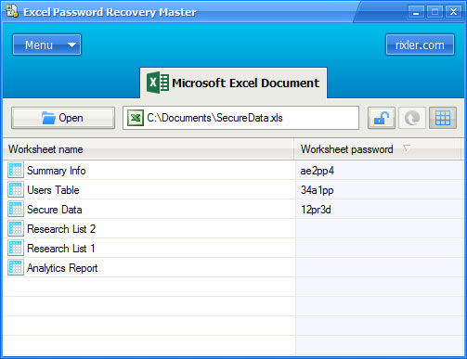Open a file with the Open button

(63, 118)
